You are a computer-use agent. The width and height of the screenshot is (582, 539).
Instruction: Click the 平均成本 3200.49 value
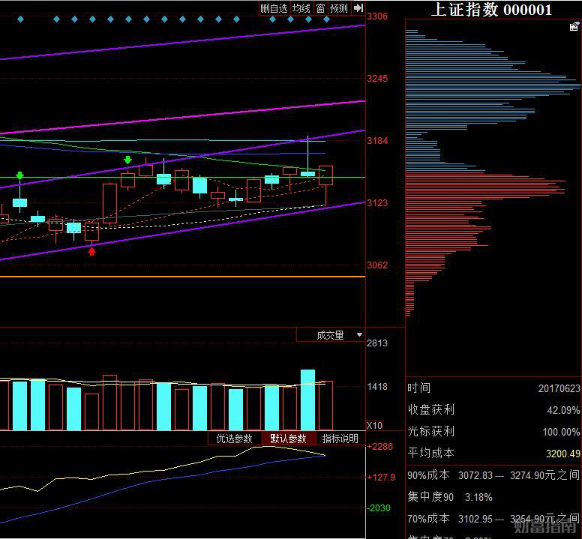[x=562, y=454]
